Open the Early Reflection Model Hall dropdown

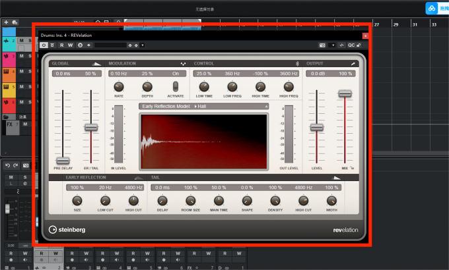204,106
